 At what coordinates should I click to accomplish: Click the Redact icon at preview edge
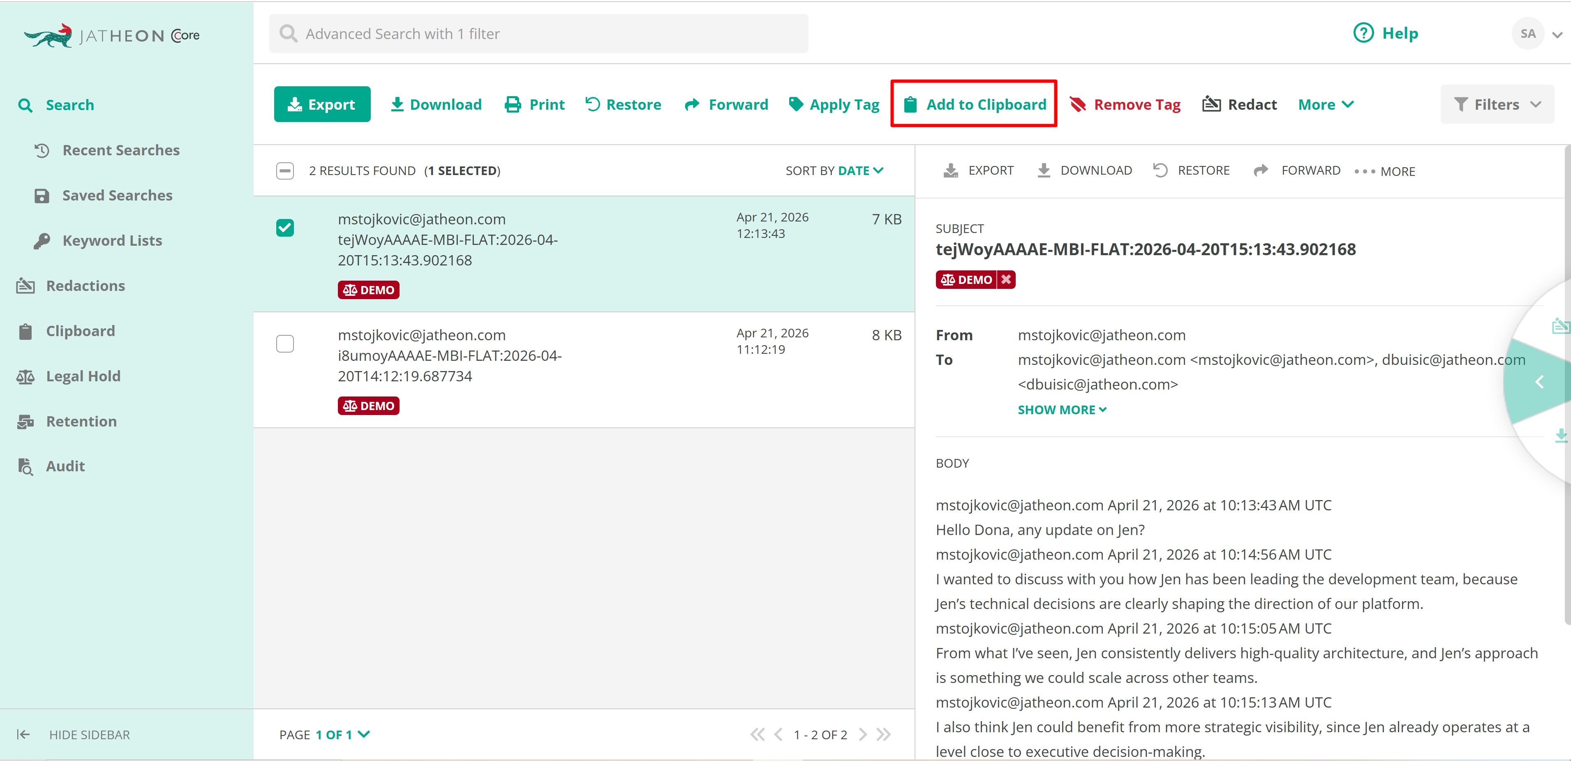1561,326
